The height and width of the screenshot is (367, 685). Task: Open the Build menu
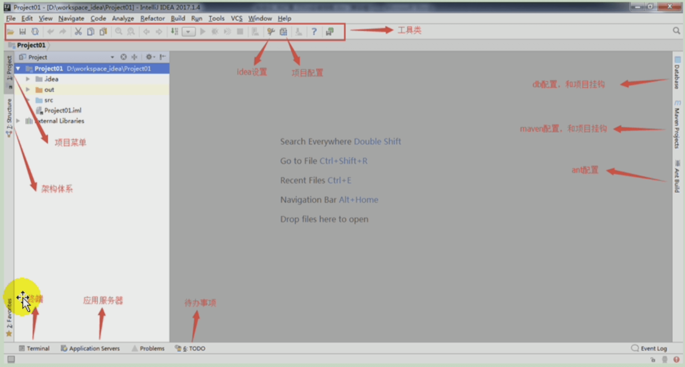[x=178, y=18]
